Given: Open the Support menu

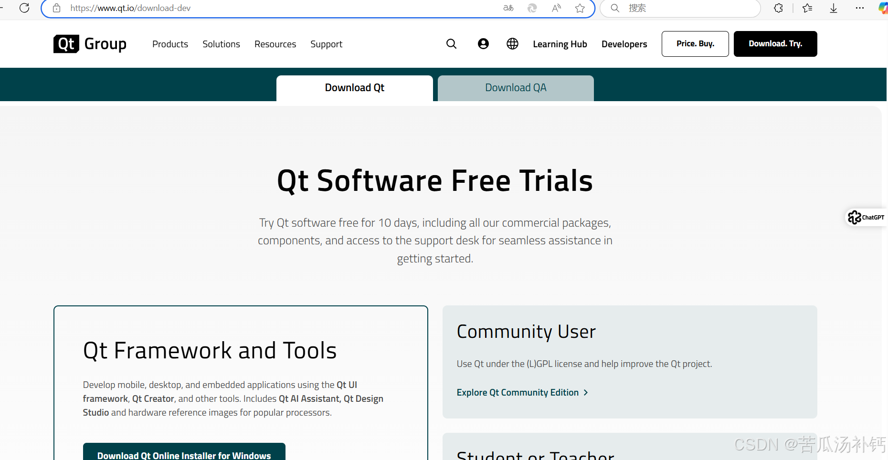Looking at the screenshot, I should 326,44.
